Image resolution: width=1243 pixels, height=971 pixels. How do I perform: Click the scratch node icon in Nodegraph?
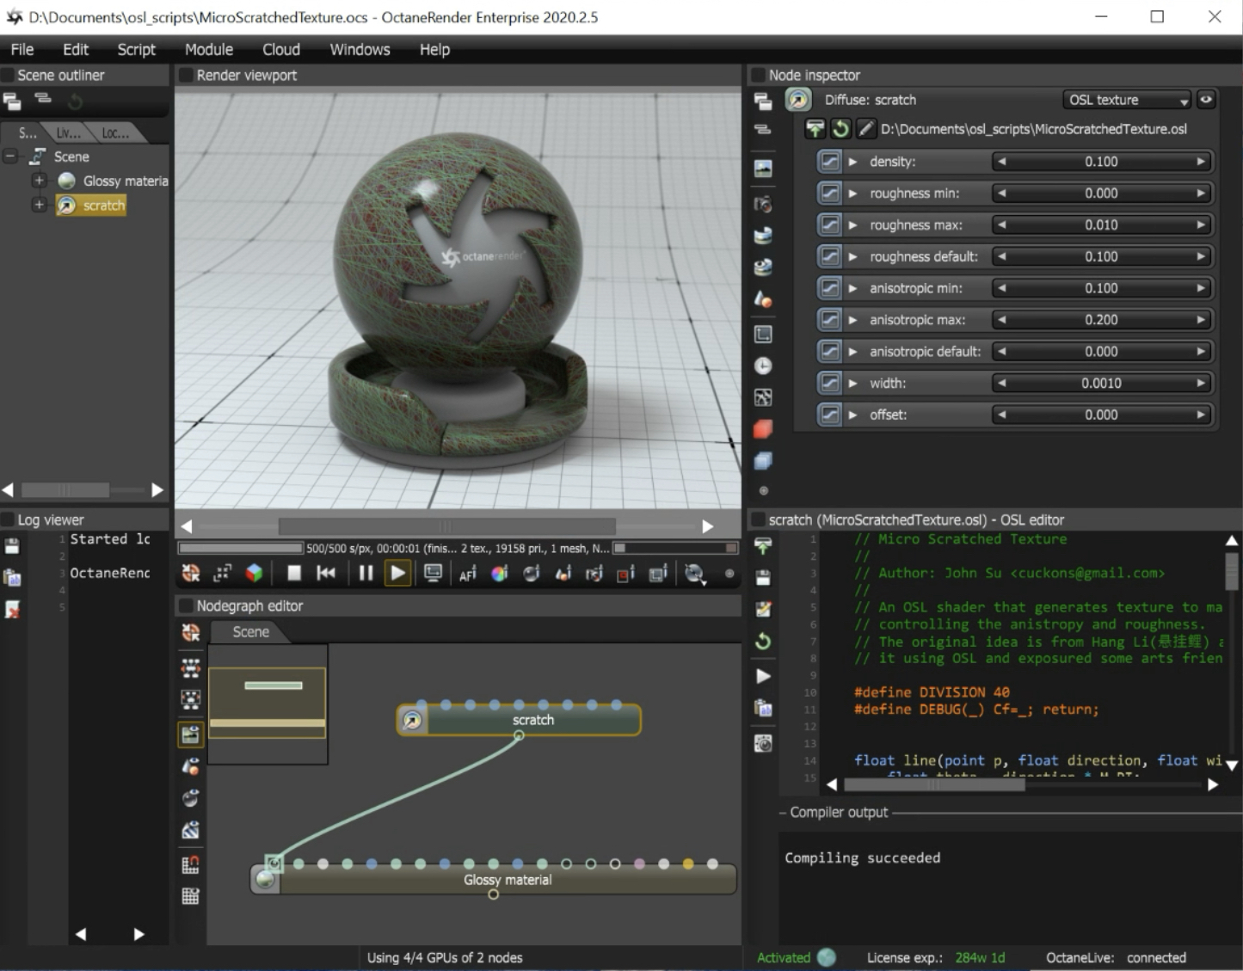(x=412, y=720)
